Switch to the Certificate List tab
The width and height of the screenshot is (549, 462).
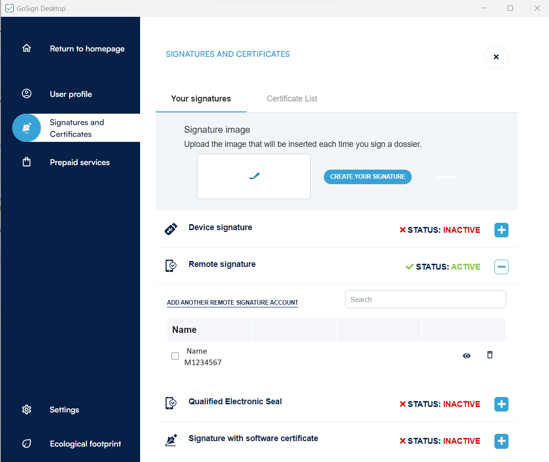pos(292,99)
